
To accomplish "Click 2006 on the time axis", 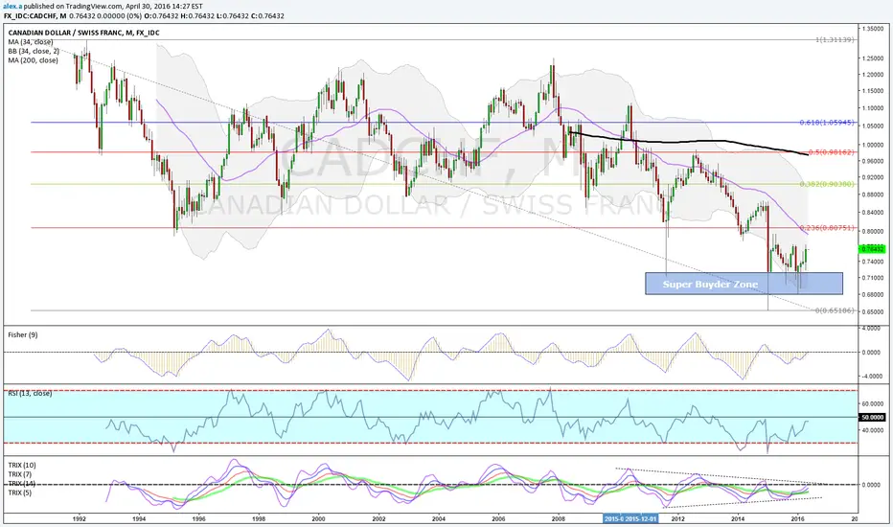I will pos(498,518).
